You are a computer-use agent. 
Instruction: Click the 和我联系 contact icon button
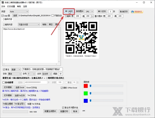[136, 12]
